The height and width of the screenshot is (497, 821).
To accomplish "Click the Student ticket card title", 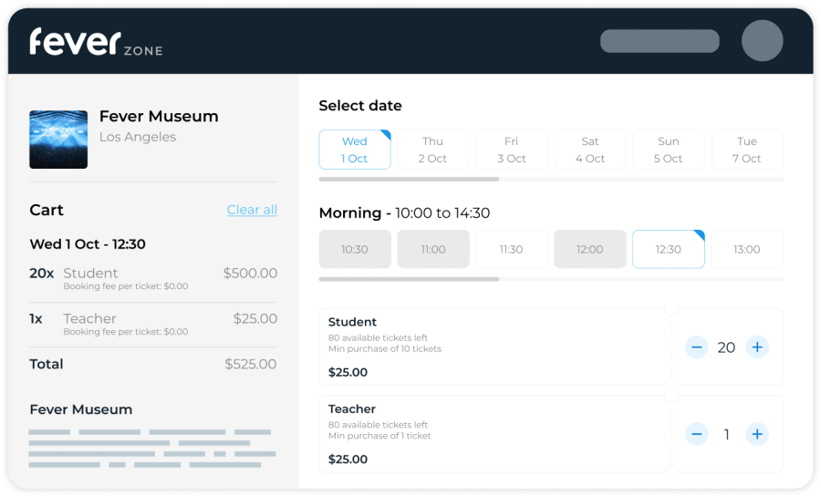I will tap(352, 322).
